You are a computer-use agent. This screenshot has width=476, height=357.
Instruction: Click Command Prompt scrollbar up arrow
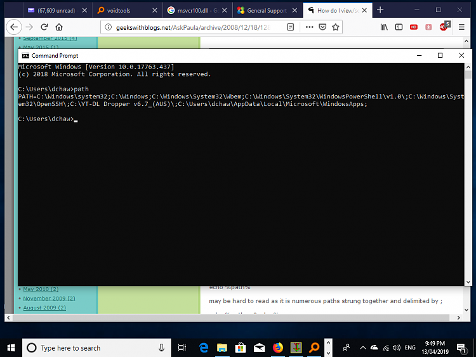pos(468,67)
